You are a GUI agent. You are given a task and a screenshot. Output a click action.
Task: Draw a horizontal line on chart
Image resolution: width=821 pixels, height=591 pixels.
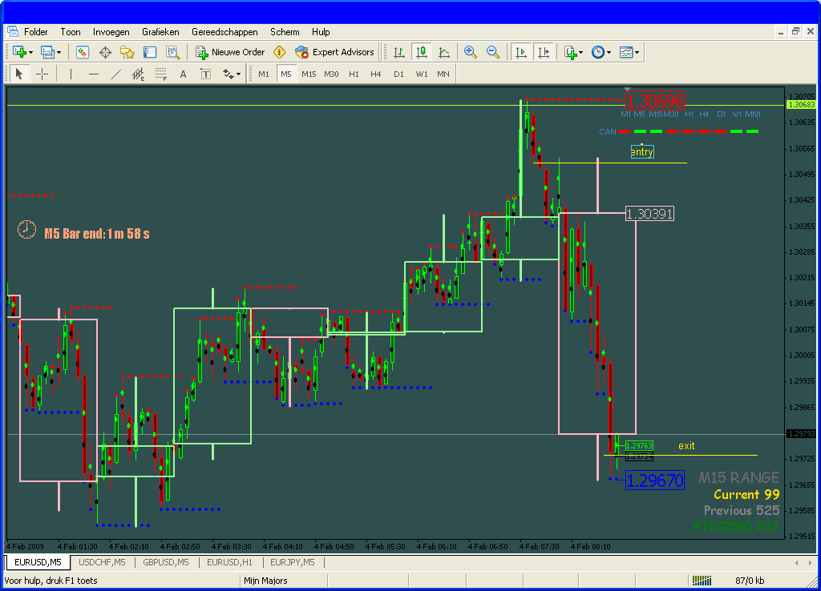[x=94, y=74]
